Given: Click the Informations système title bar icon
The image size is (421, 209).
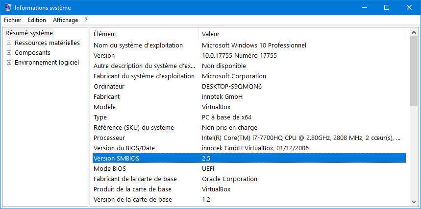Looking at the screenshot, I should click(x=8, y=7).
